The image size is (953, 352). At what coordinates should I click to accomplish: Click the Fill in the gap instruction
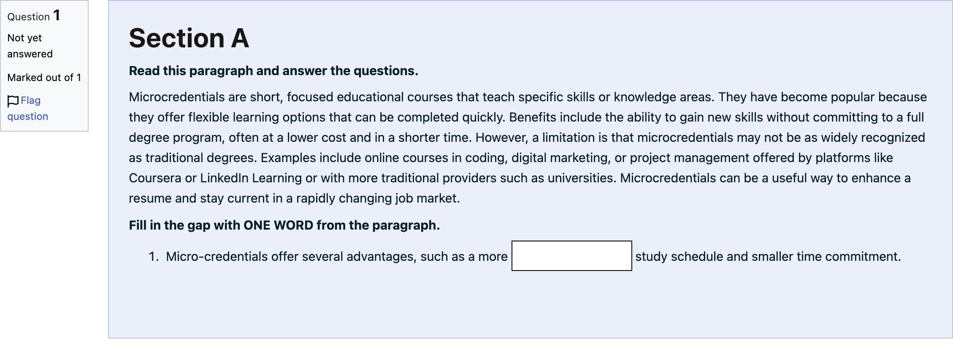[284, 225]
